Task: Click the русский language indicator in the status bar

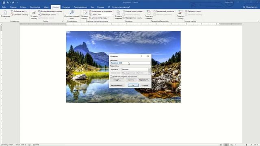Action: click(36, 145)
